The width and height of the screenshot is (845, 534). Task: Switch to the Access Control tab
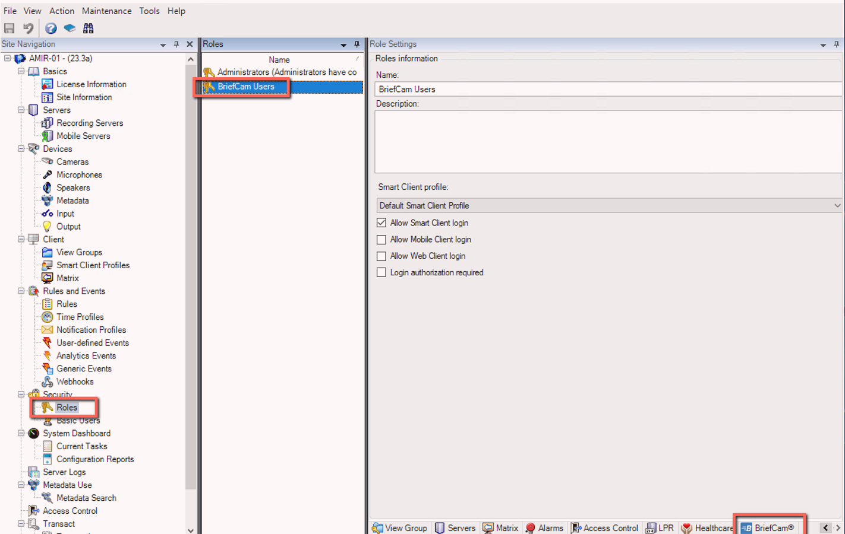[604, 527]
